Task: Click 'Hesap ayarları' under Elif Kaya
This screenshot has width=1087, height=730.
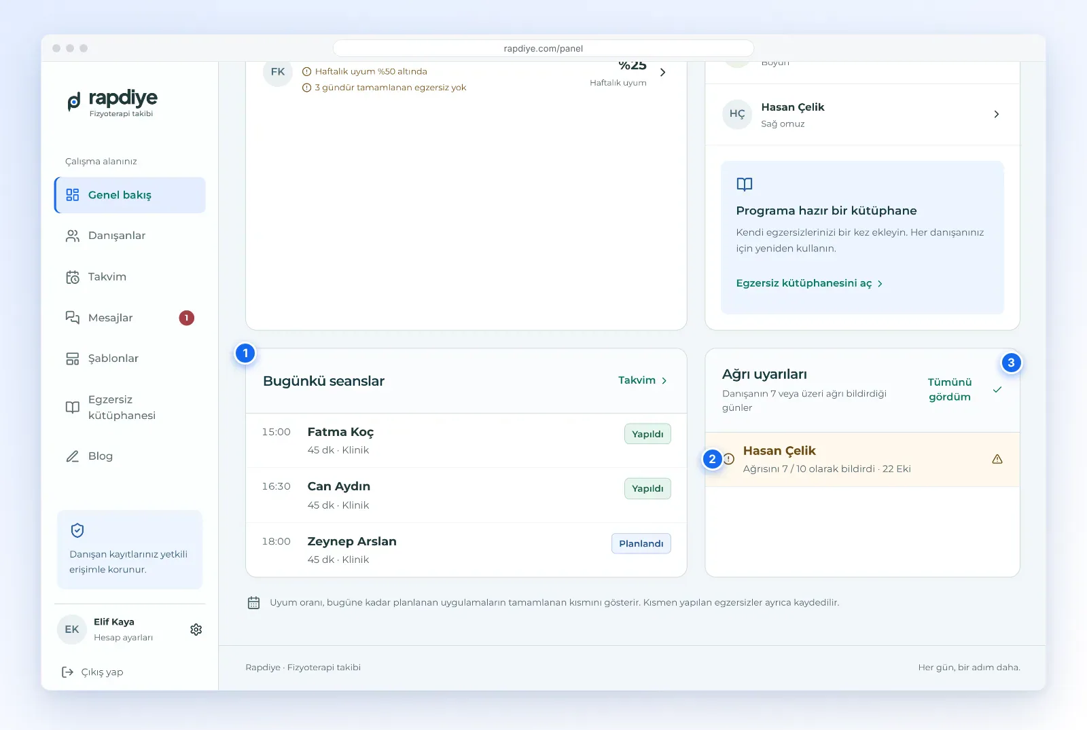Action: click(x=123, y=638)
